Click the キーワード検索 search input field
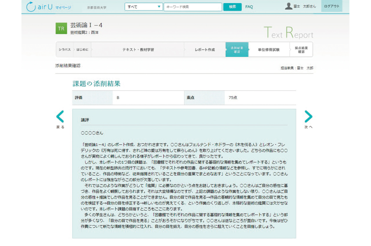 (193, 7)
